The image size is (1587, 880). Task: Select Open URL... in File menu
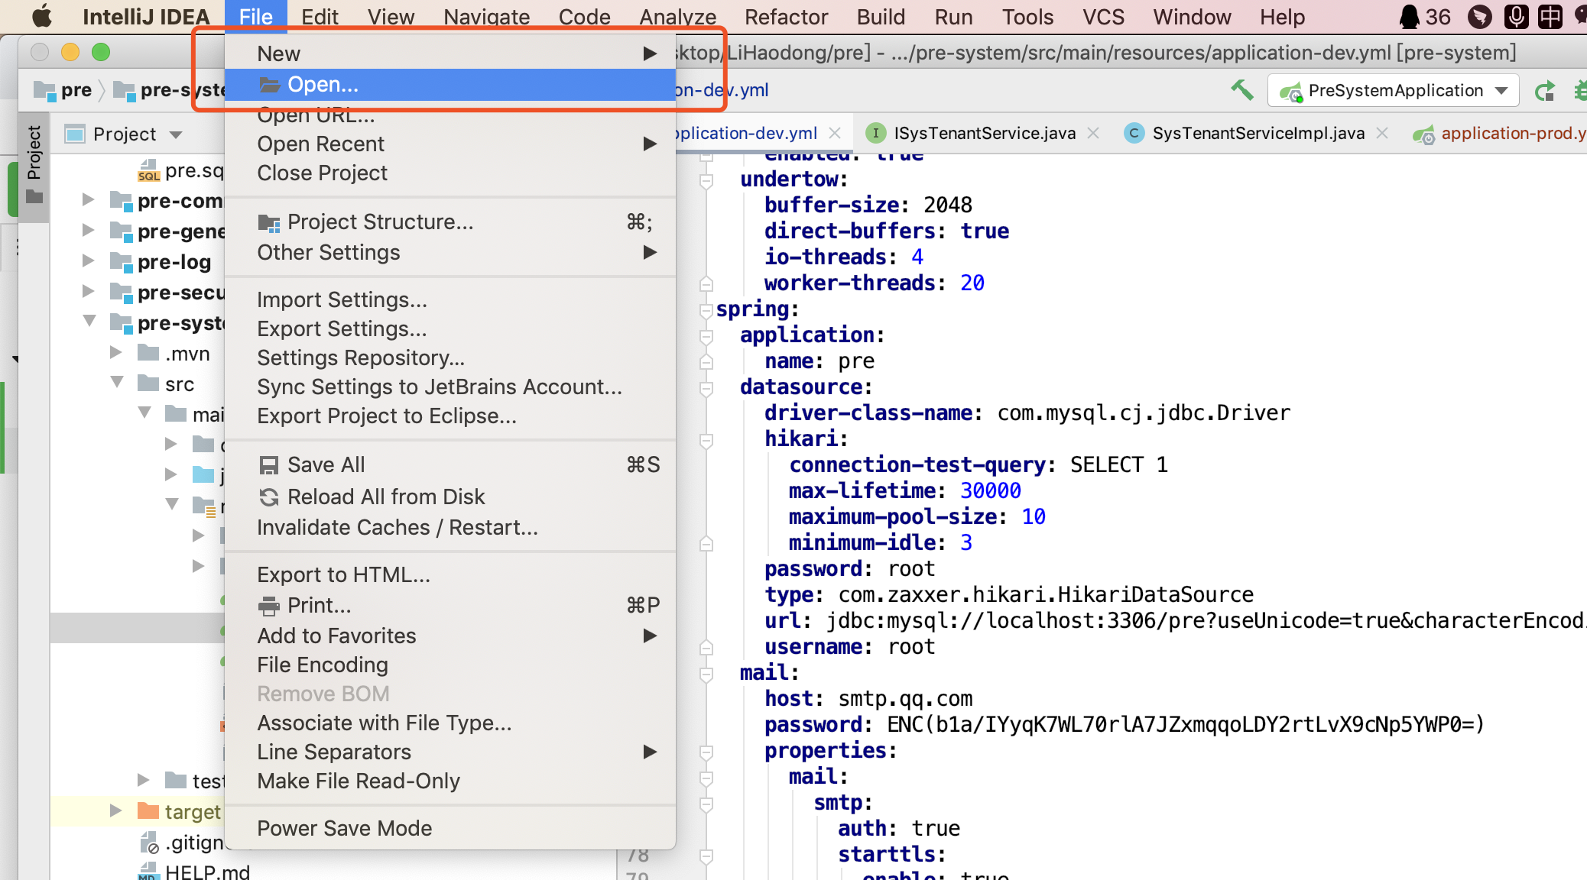[449, 116]
